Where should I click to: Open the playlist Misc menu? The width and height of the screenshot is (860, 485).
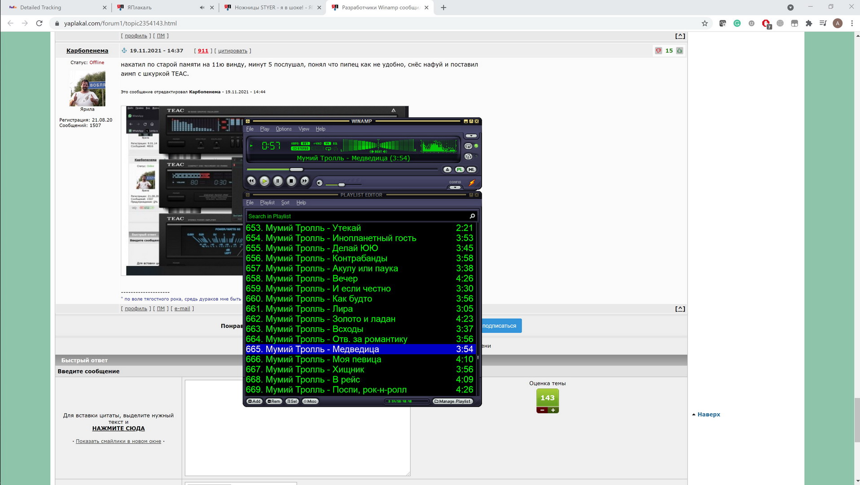pyautogui.click(x=310, y=401)
